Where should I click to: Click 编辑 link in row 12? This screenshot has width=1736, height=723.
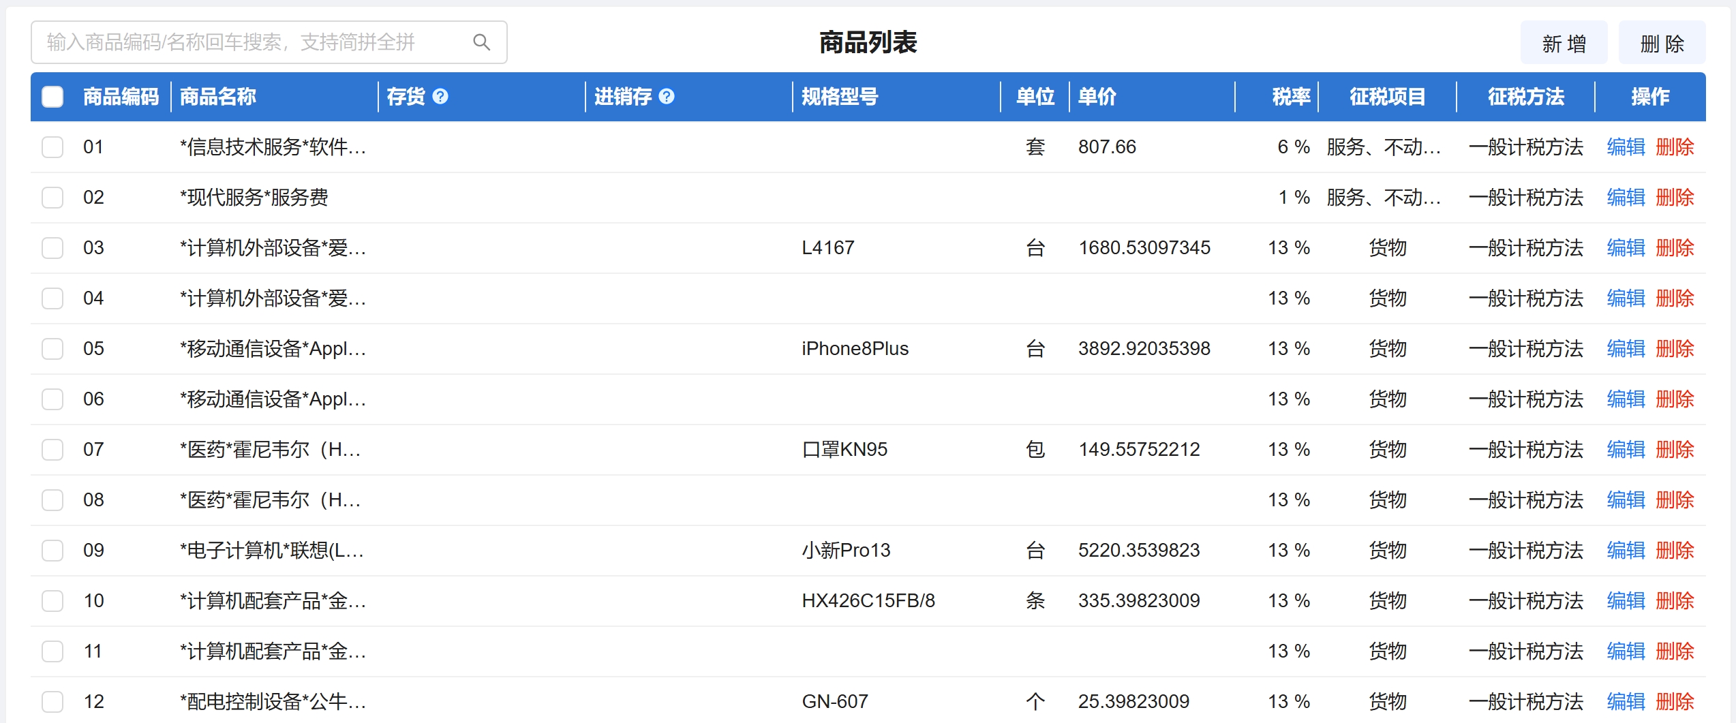coord(1626,702)
